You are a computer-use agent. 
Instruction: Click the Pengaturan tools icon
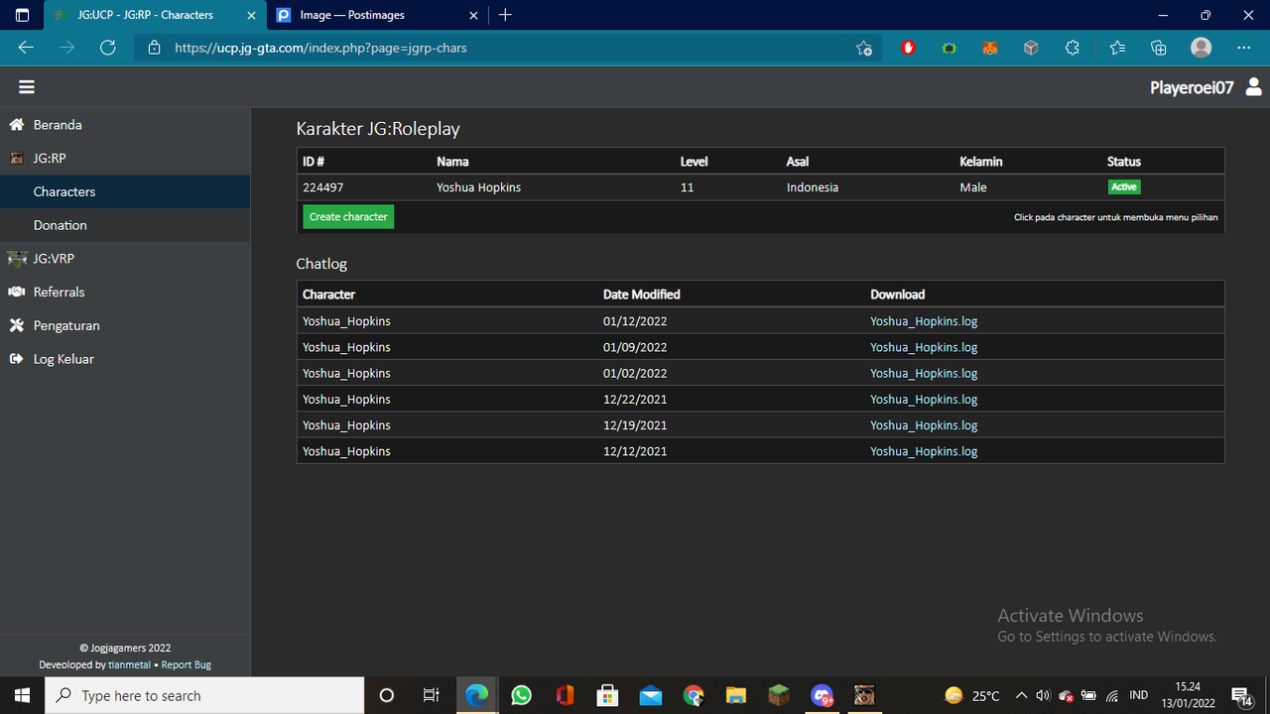coord(16,325)
